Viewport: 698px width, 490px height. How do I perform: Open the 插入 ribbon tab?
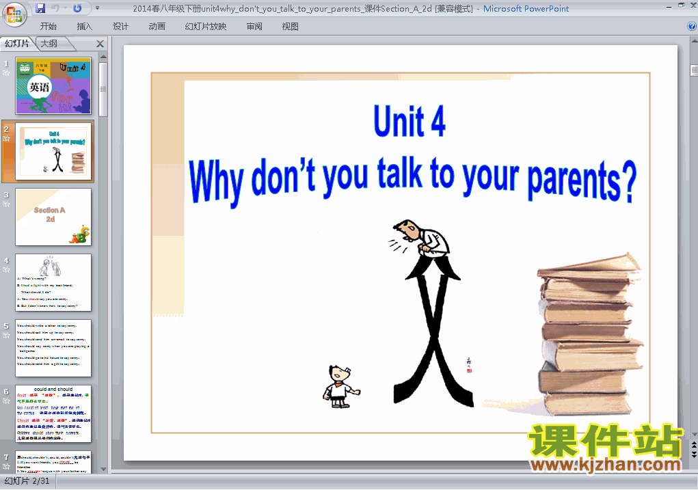point(84,27)
